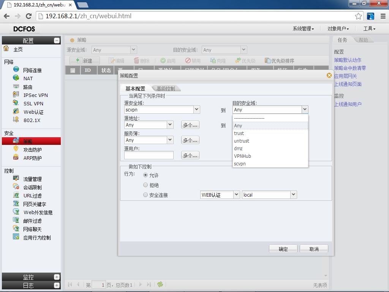Screen dimensions: 389x292
Task: Close the 策略配置 dialog with orange X
Action: (x=329, y=75)
